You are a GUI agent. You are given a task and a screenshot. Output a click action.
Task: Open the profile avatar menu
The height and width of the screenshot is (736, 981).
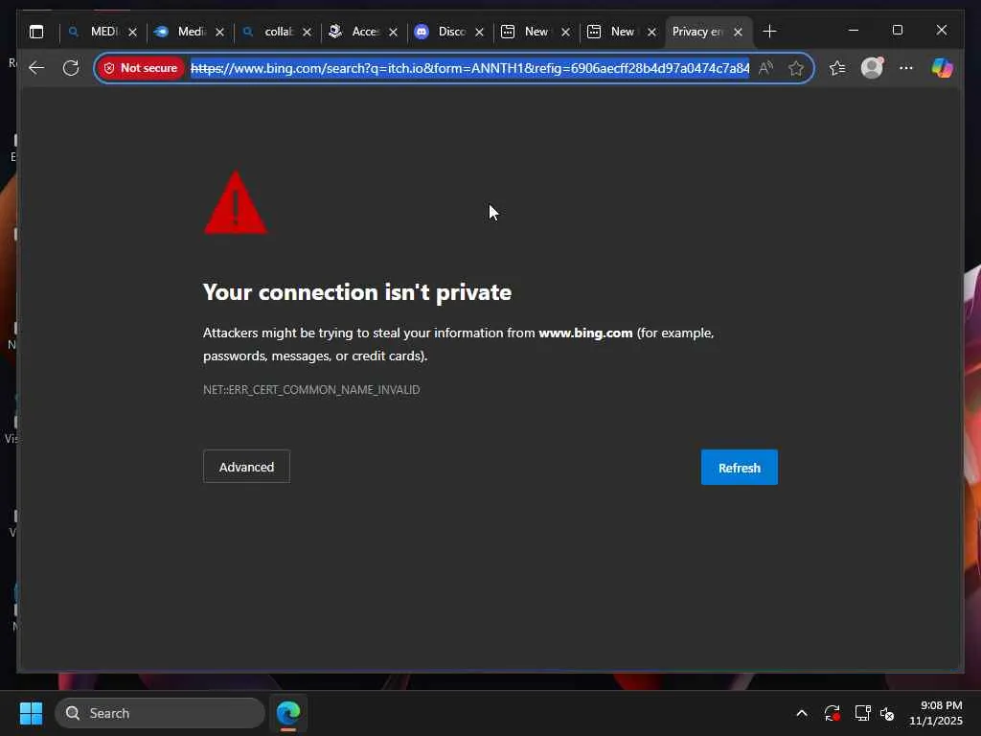pos(872,68)
